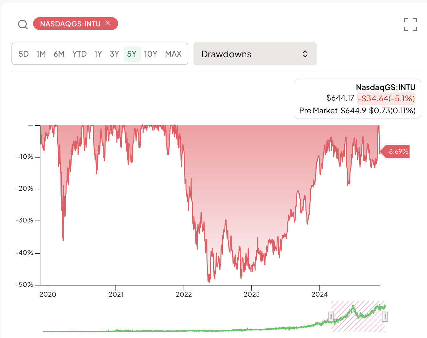Select the 5D time range

[x=24, y=54]
